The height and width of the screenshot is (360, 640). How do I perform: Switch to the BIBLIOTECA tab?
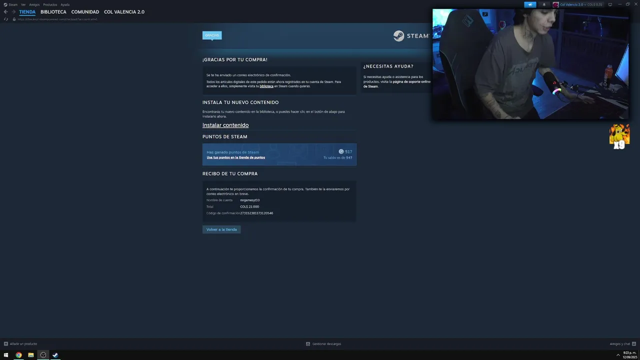[53, 12]
